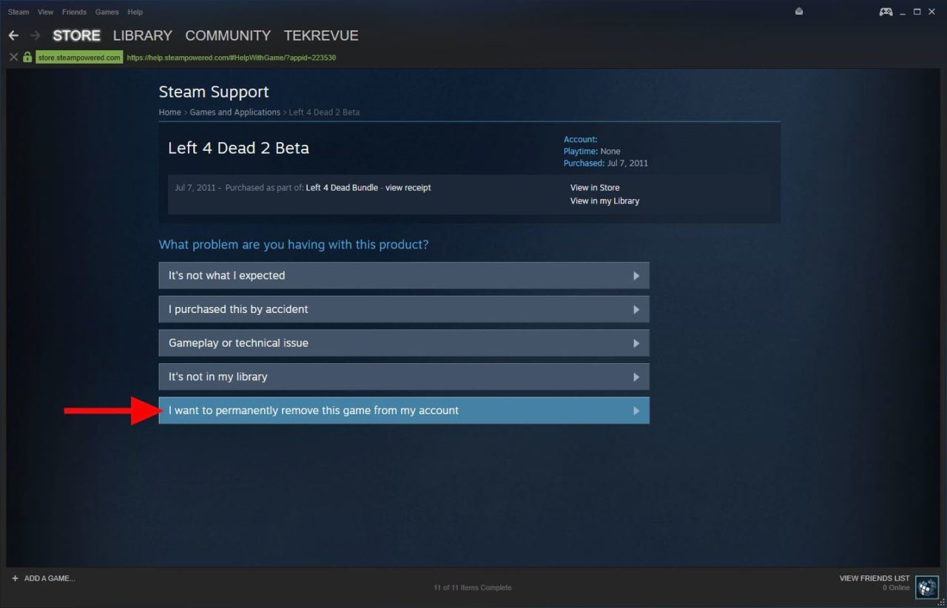The image size is (947, 608).
Task: Click the window resize grip icon
Action: (942, 603)
